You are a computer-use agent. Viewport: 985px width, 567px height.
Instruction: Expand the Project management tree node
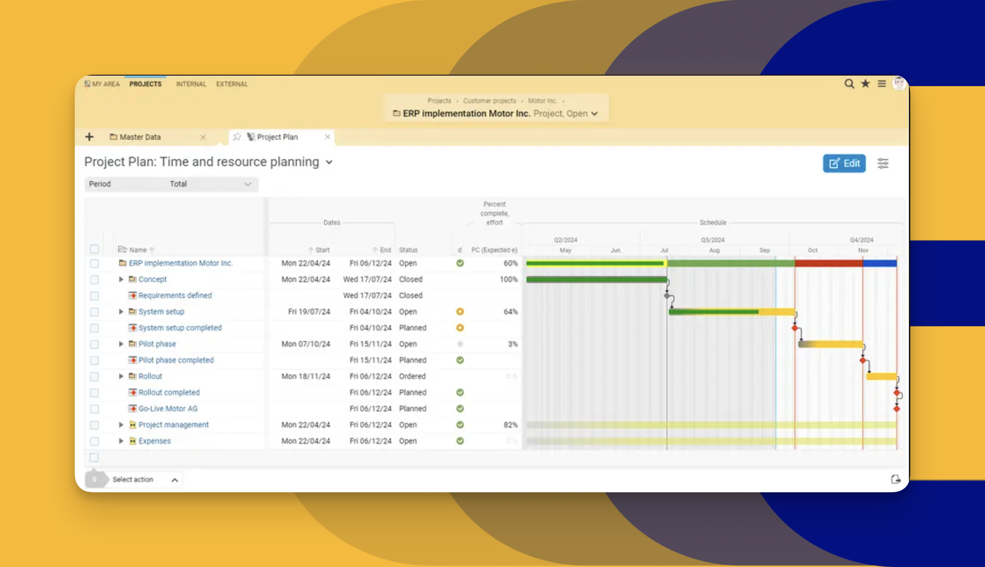(121, 425)
